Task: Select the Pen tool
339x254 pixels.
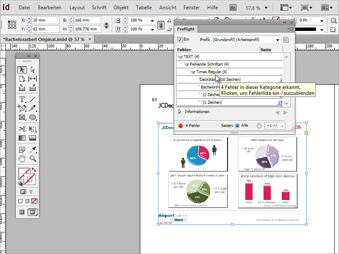Action: click(x=22, y=108)
